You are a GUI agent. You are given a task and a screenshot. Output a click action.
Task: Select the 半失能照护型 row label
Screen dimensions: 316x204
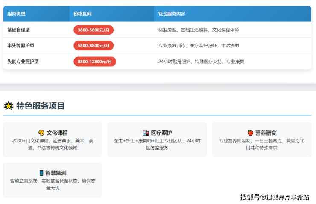point(21,46)
